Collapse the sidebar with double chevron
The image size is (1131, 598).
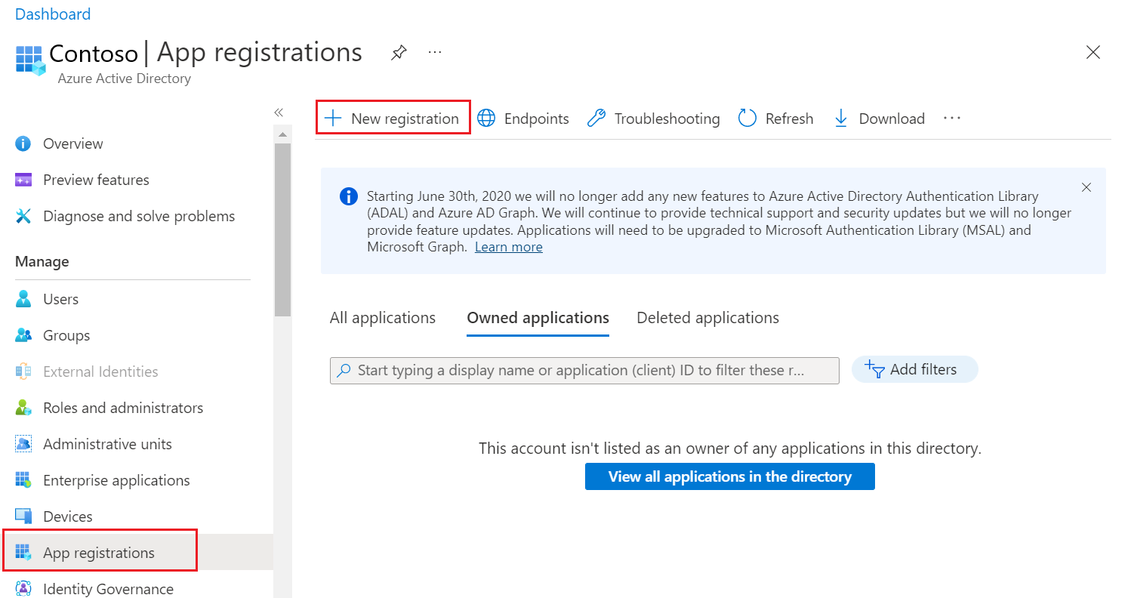pyautogui.click(x=278, y=113)
